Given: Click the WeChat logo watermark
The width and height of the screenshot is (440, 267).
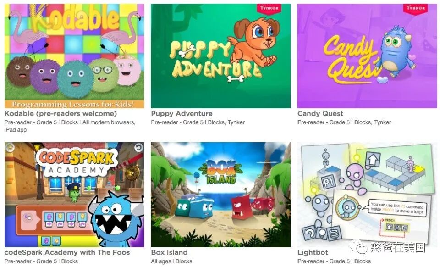Looking at the screenshot, I should click(x=358, y=247).
